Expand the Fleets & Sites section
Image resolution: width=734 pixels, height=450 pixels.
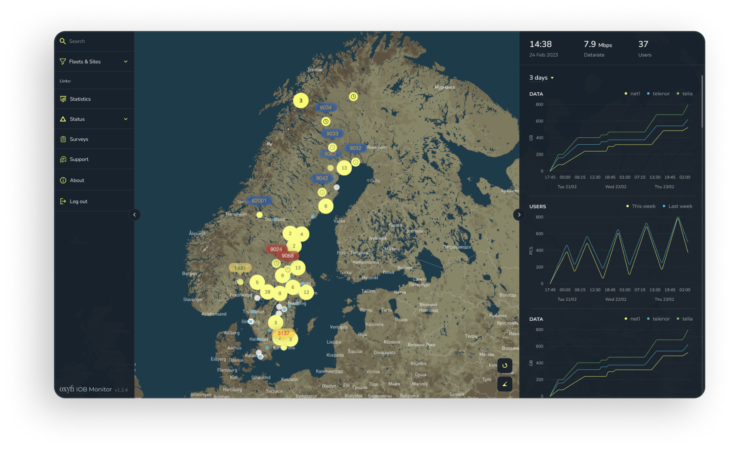(126, 61)
